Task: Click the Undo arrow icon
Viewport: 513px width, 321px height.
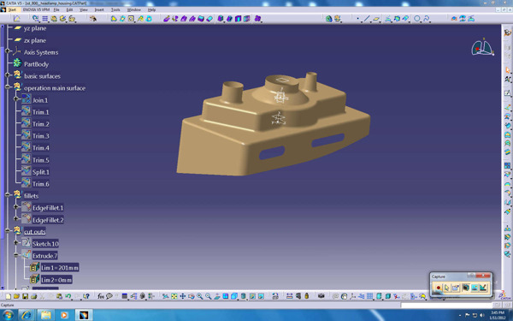Action: point(68,296)
